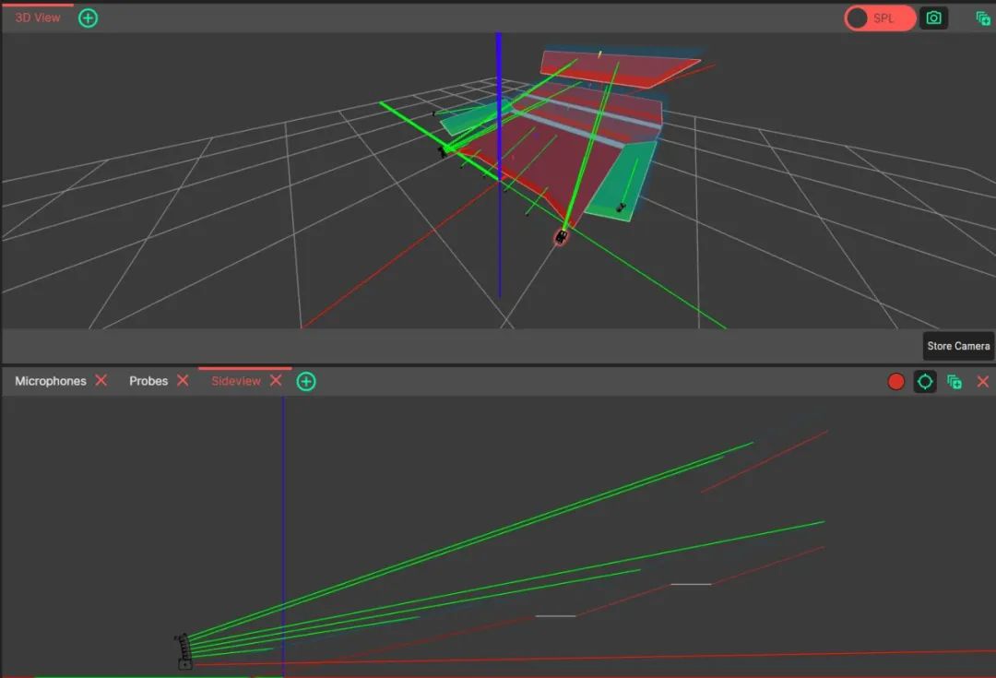Open the Microphones tab

click(x=51, y=381)
